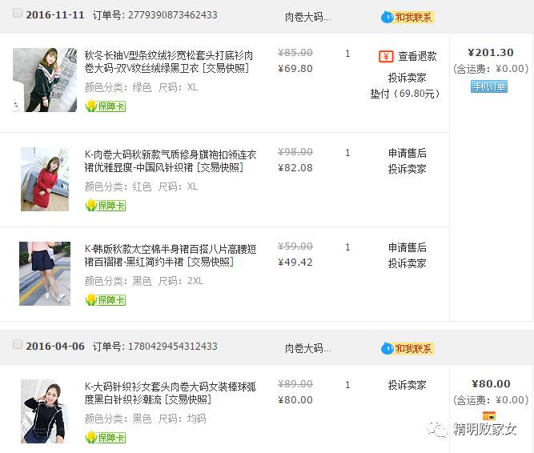Open the 保障卡 badge on the black skirt item

point(105,300)
